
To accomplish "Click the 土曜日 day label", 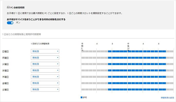I will coord(5,90).
